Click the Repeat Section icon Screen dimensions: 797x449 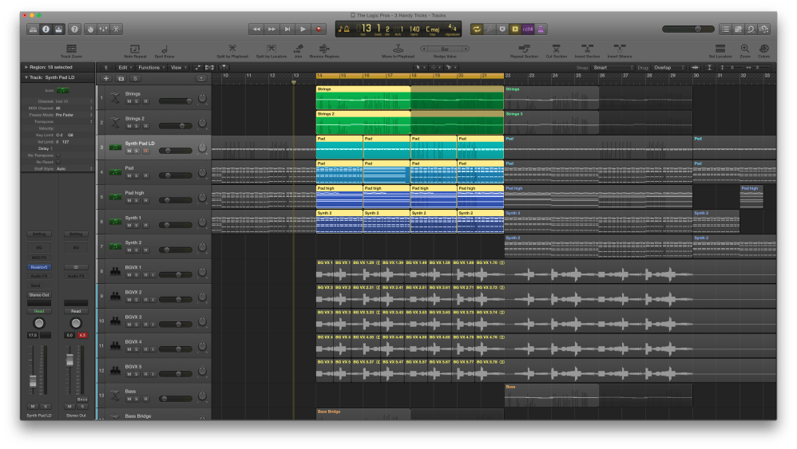tap(523, 49)
